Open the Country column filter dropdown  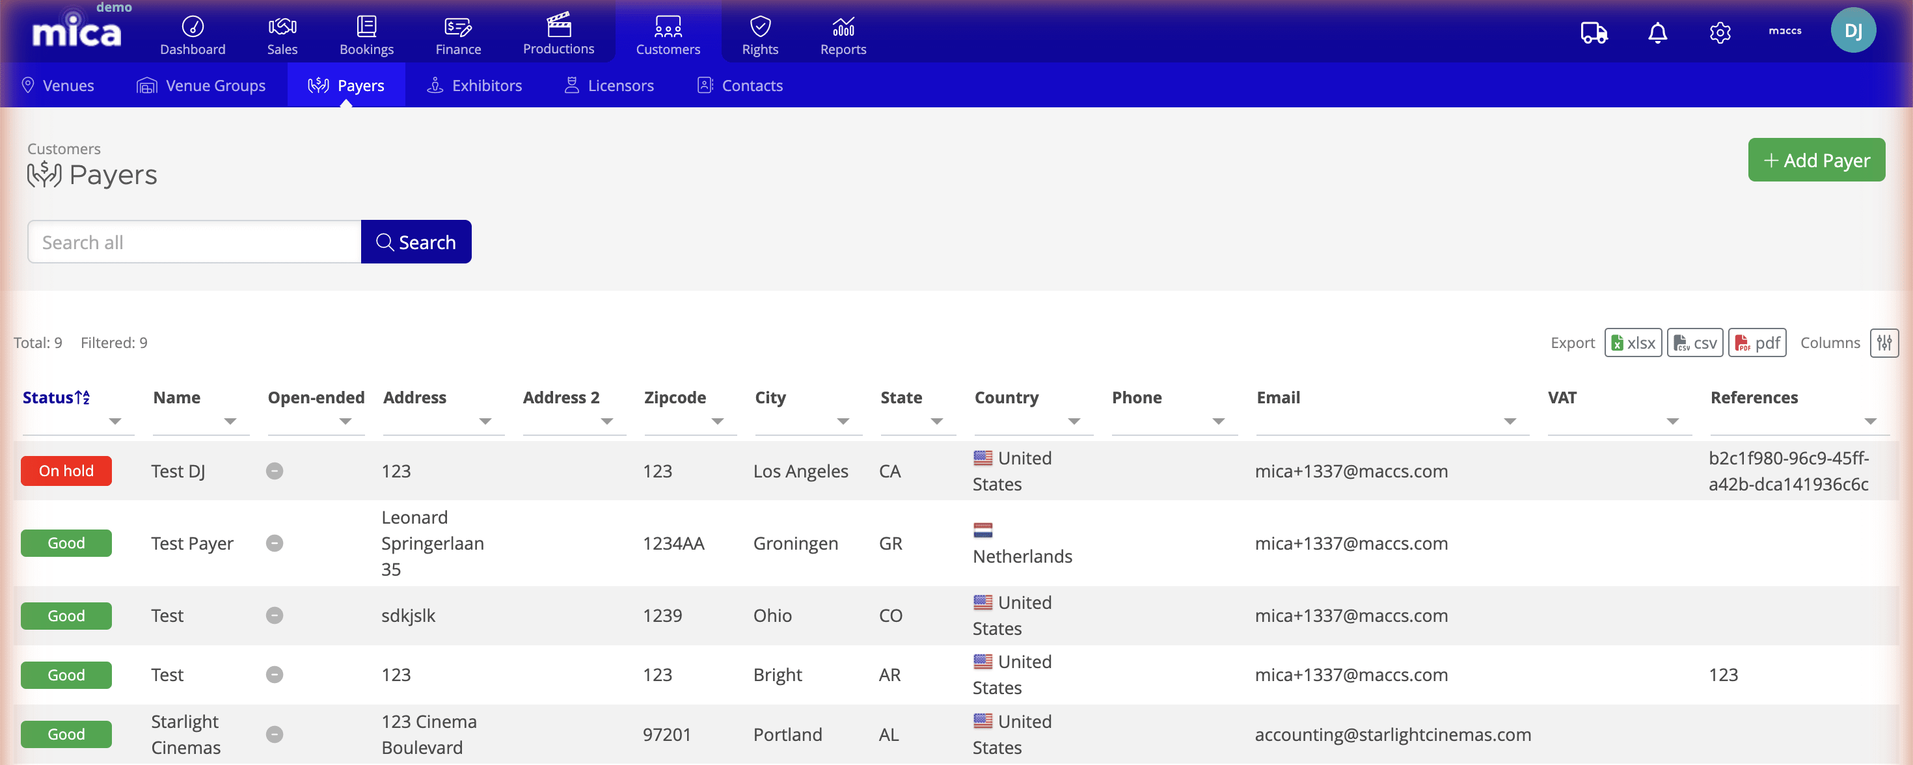pos(1074,422)
